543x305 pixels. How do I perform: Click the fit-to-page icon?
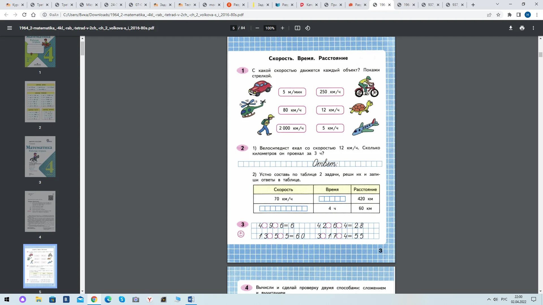pos(297,28)
